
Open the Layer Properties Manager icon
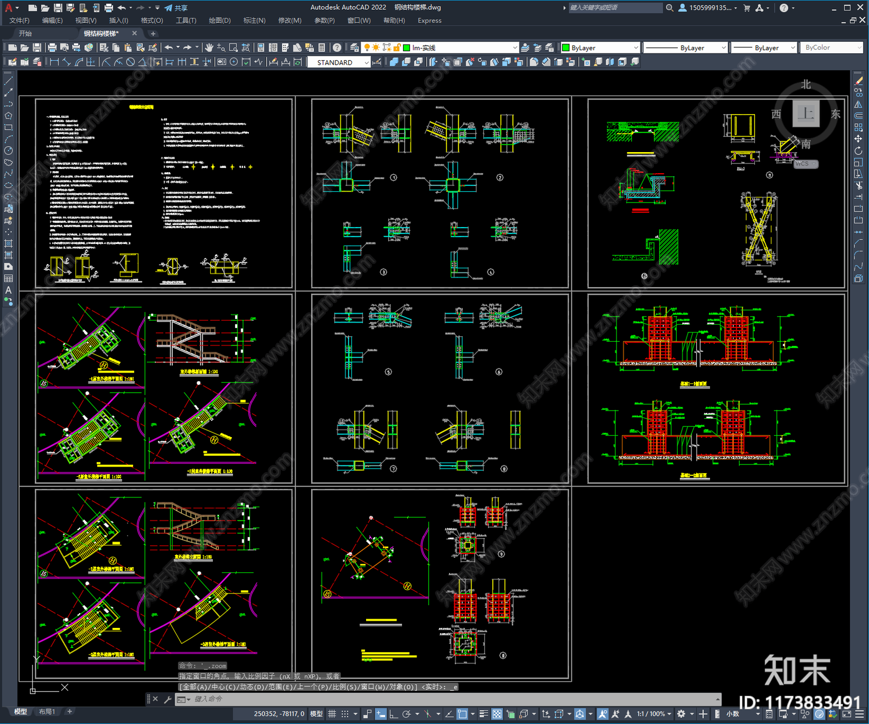coord(355,48)
